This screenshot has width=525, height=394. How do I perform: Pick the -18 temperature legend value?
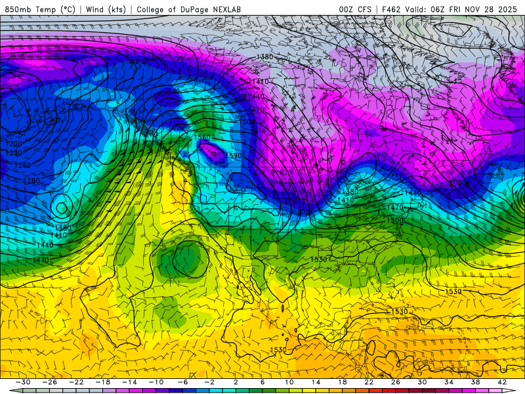pos(103,382)
